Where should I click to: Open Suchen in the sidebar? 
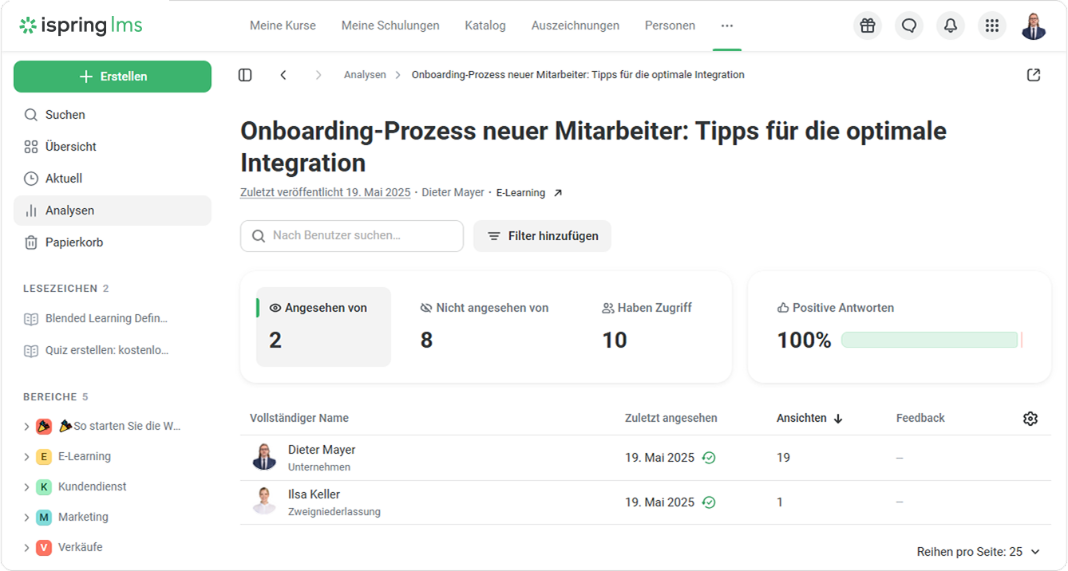coord(113,115)
